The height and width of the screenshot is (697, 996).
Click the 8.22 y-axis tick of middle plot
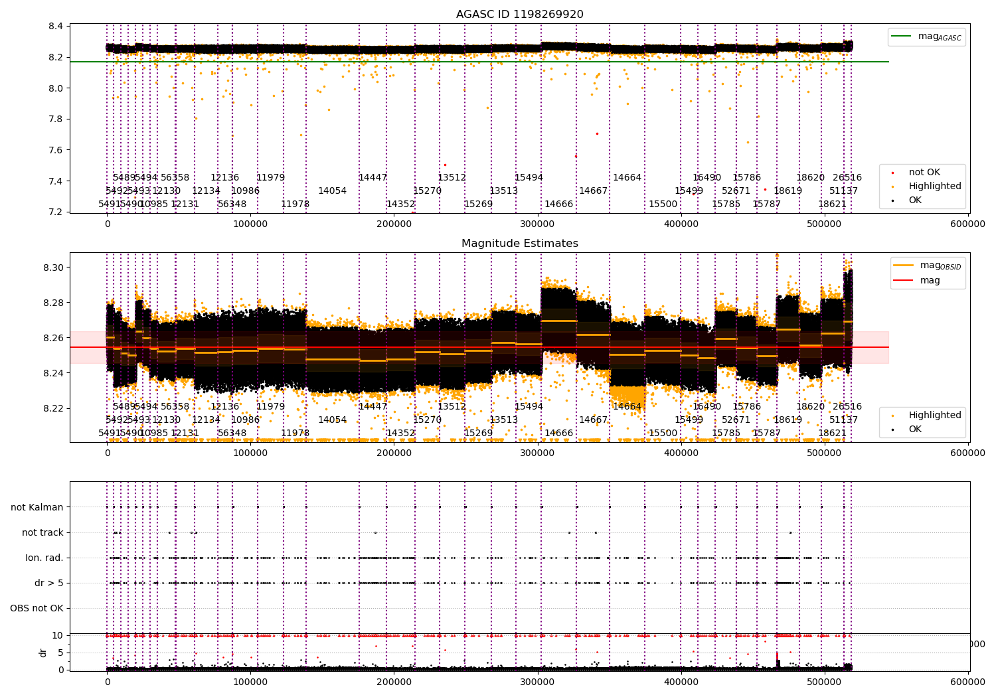tap(53, 409)
